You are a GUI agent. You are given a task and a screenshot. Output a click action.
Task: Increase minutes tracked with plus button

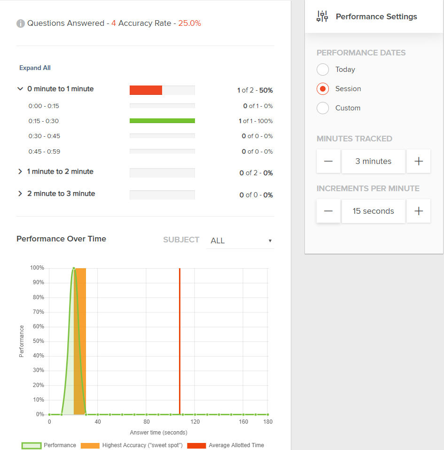419,161
